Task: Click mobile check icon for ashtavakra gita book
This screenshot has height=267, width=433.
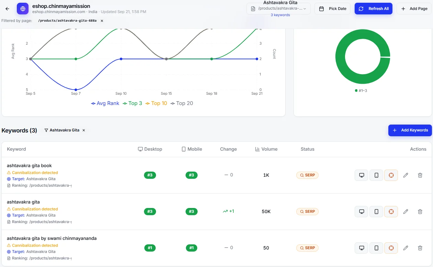Action: [376, 175]
